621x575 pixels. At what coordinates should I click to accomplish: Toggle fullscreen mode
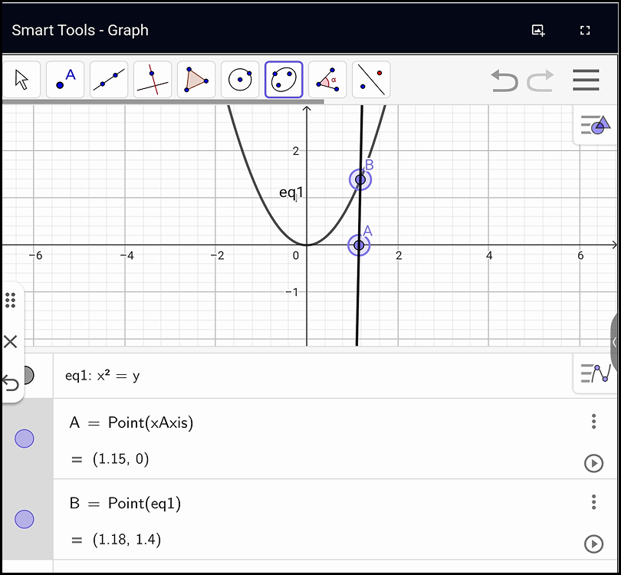coord(585,30)
